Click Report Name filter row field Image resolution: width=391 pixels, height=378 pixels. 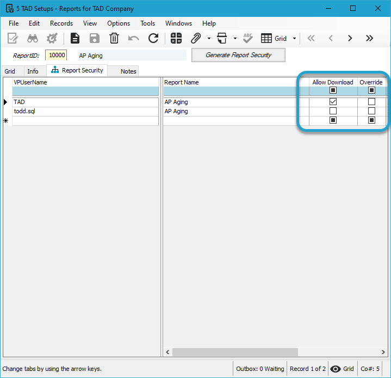click(x=236, y=91)
